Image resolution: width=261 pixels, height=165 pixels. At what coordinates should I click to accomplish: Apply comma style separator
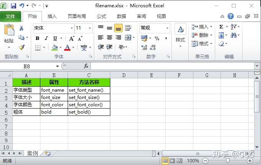166,38
